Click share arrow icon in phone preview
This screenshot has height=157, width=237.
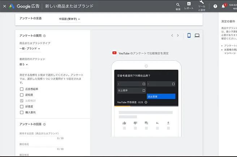click(x=158, y=123)
